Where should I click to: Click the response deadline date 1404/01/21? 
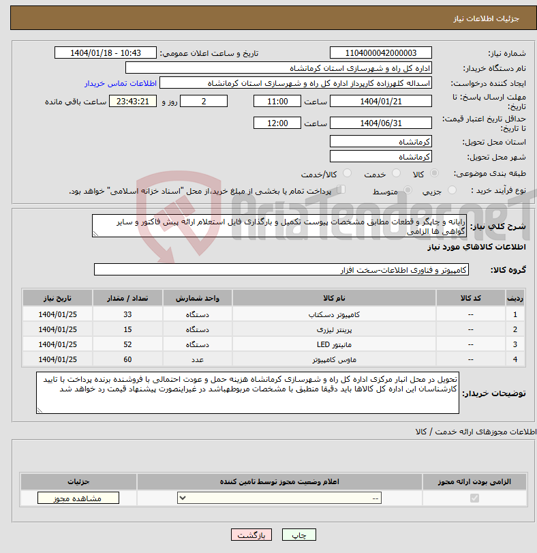380,101
